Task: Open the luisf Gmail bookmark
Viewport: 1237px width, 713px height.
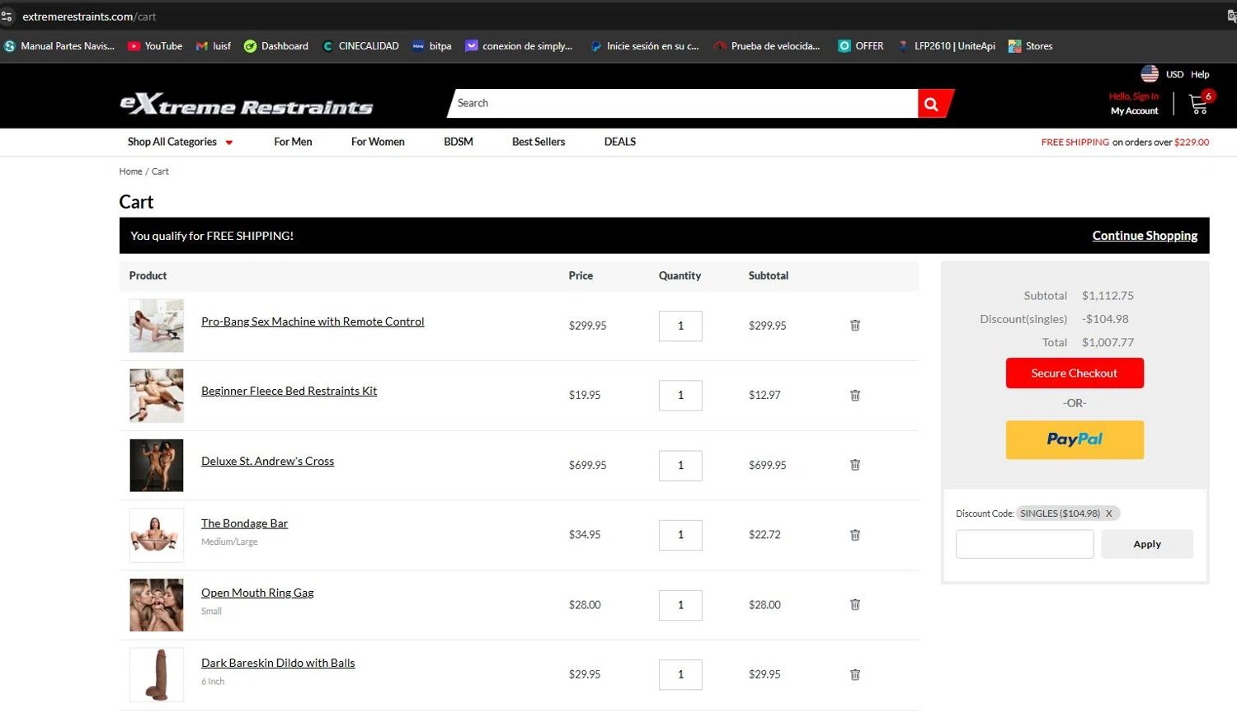Action: (214, 46)
